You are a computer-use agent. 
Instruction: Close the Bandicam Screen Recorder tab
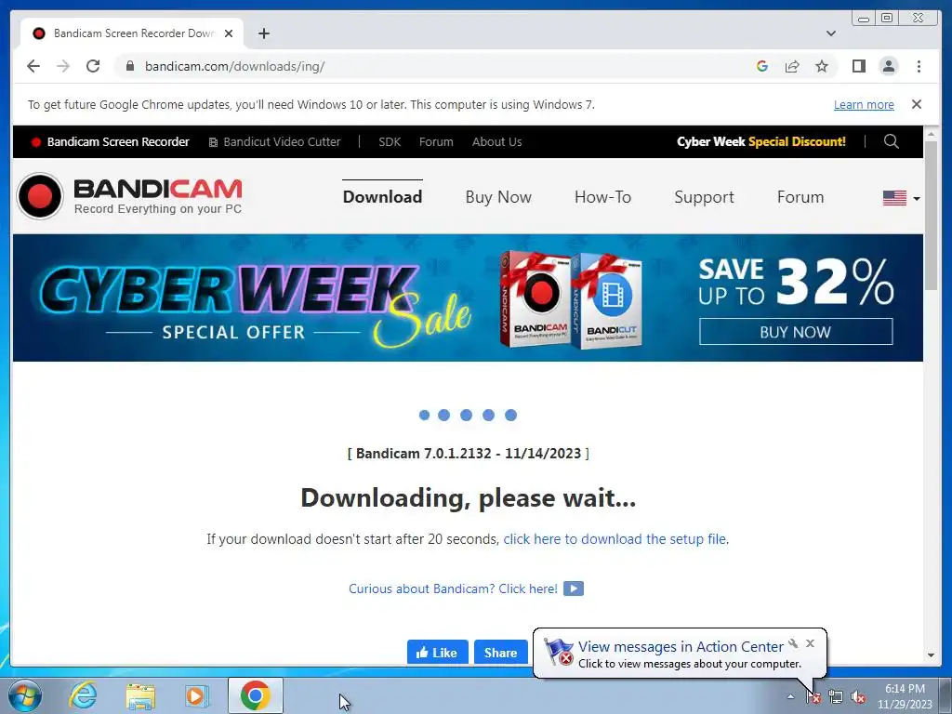(x=229, y=33)
